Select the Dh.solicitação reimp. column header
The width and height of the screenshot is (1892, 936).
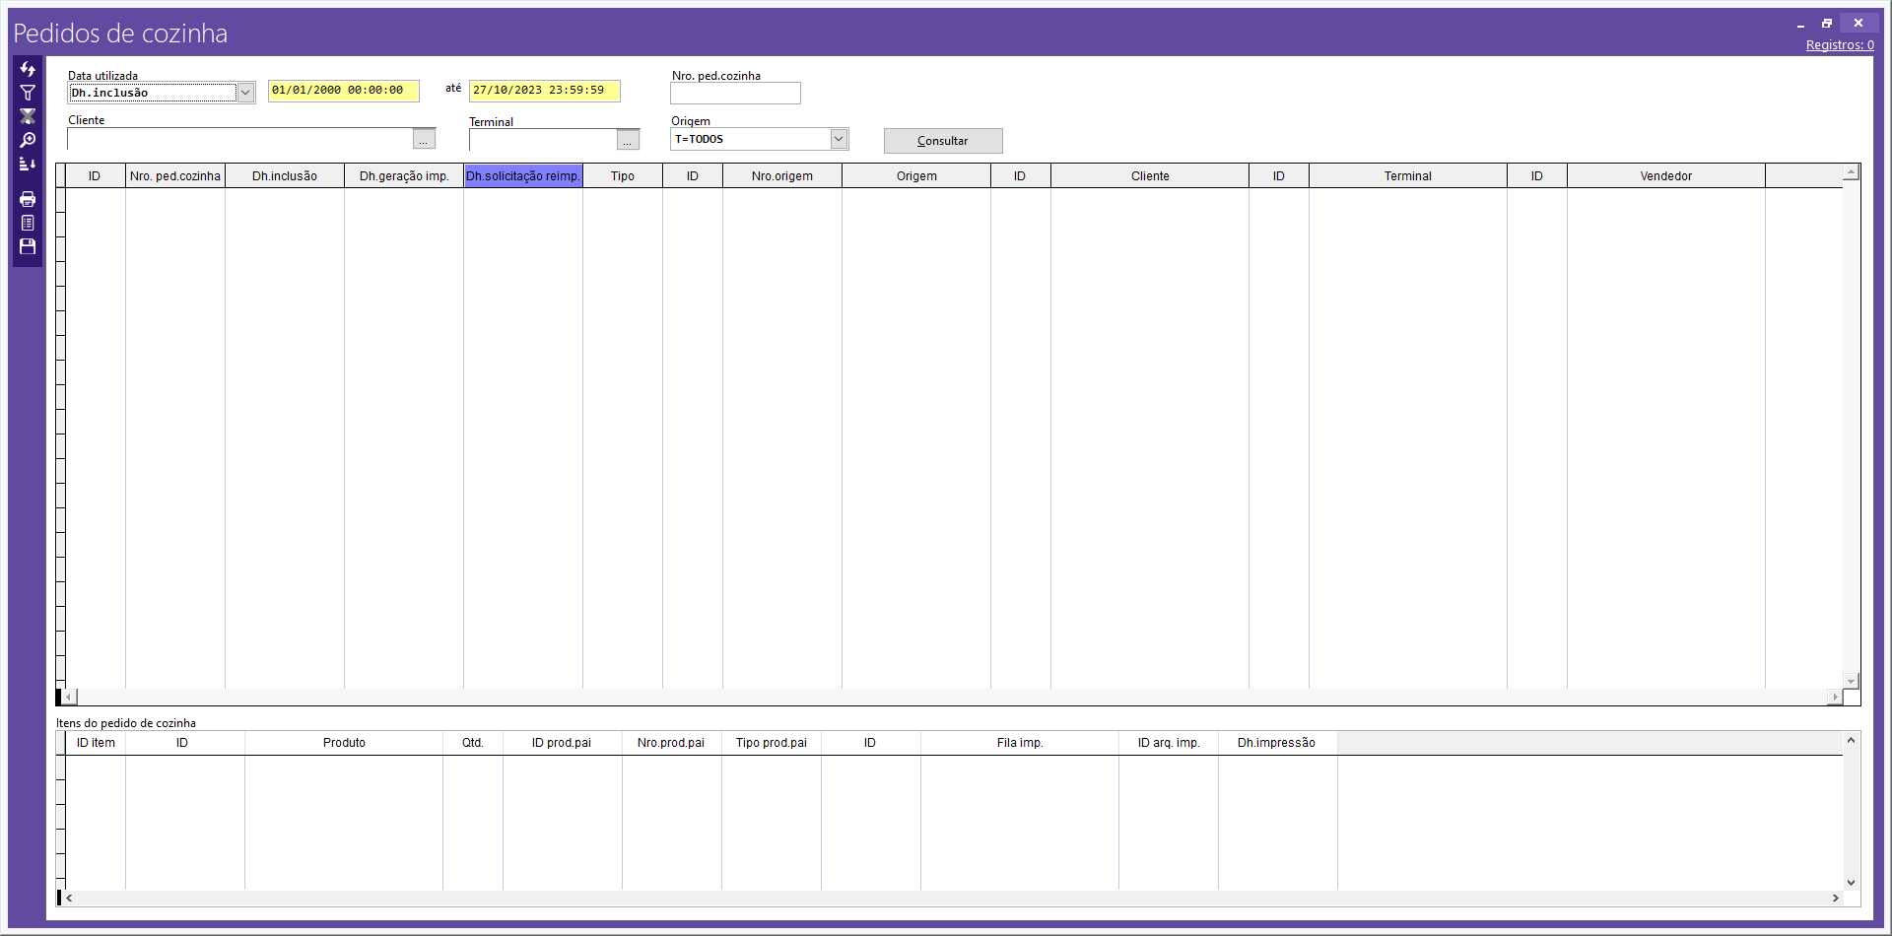(x=522, y=176)
